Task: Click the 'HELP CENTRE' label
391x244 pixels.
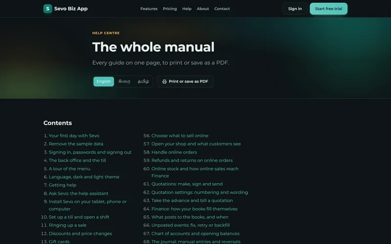Action: [x=106, y=33]
